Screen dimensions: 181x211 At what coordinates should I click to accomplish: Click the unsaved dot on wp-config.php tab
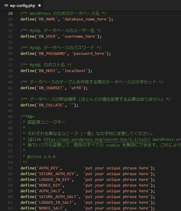pos(40,5)
